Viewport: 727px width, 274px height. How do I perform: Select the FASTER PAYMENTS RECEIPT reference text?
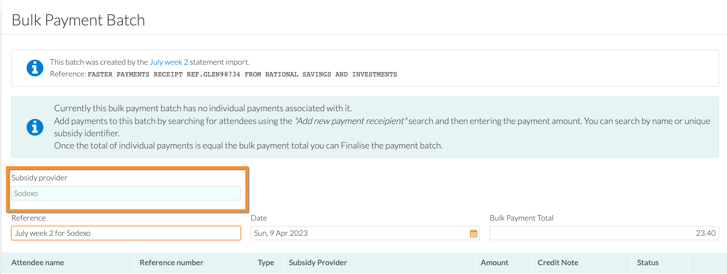point(242,75)
